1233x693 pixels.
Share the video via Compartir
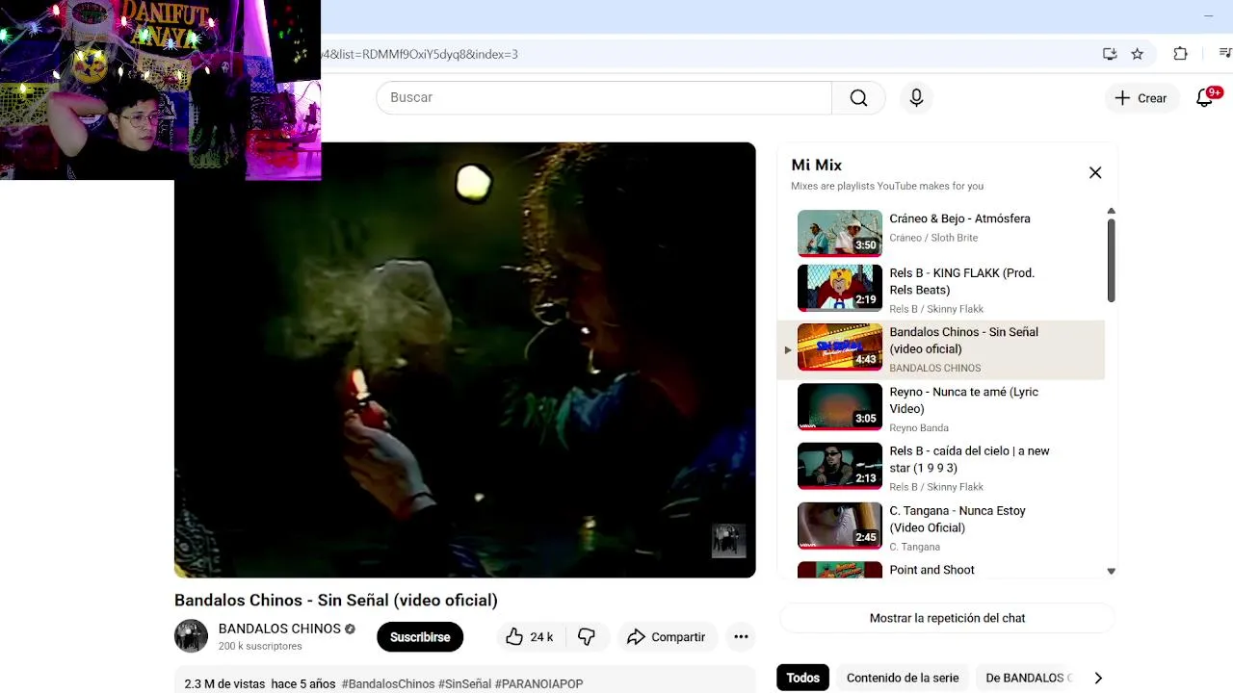pyautogui.click(x=666, y=637)
